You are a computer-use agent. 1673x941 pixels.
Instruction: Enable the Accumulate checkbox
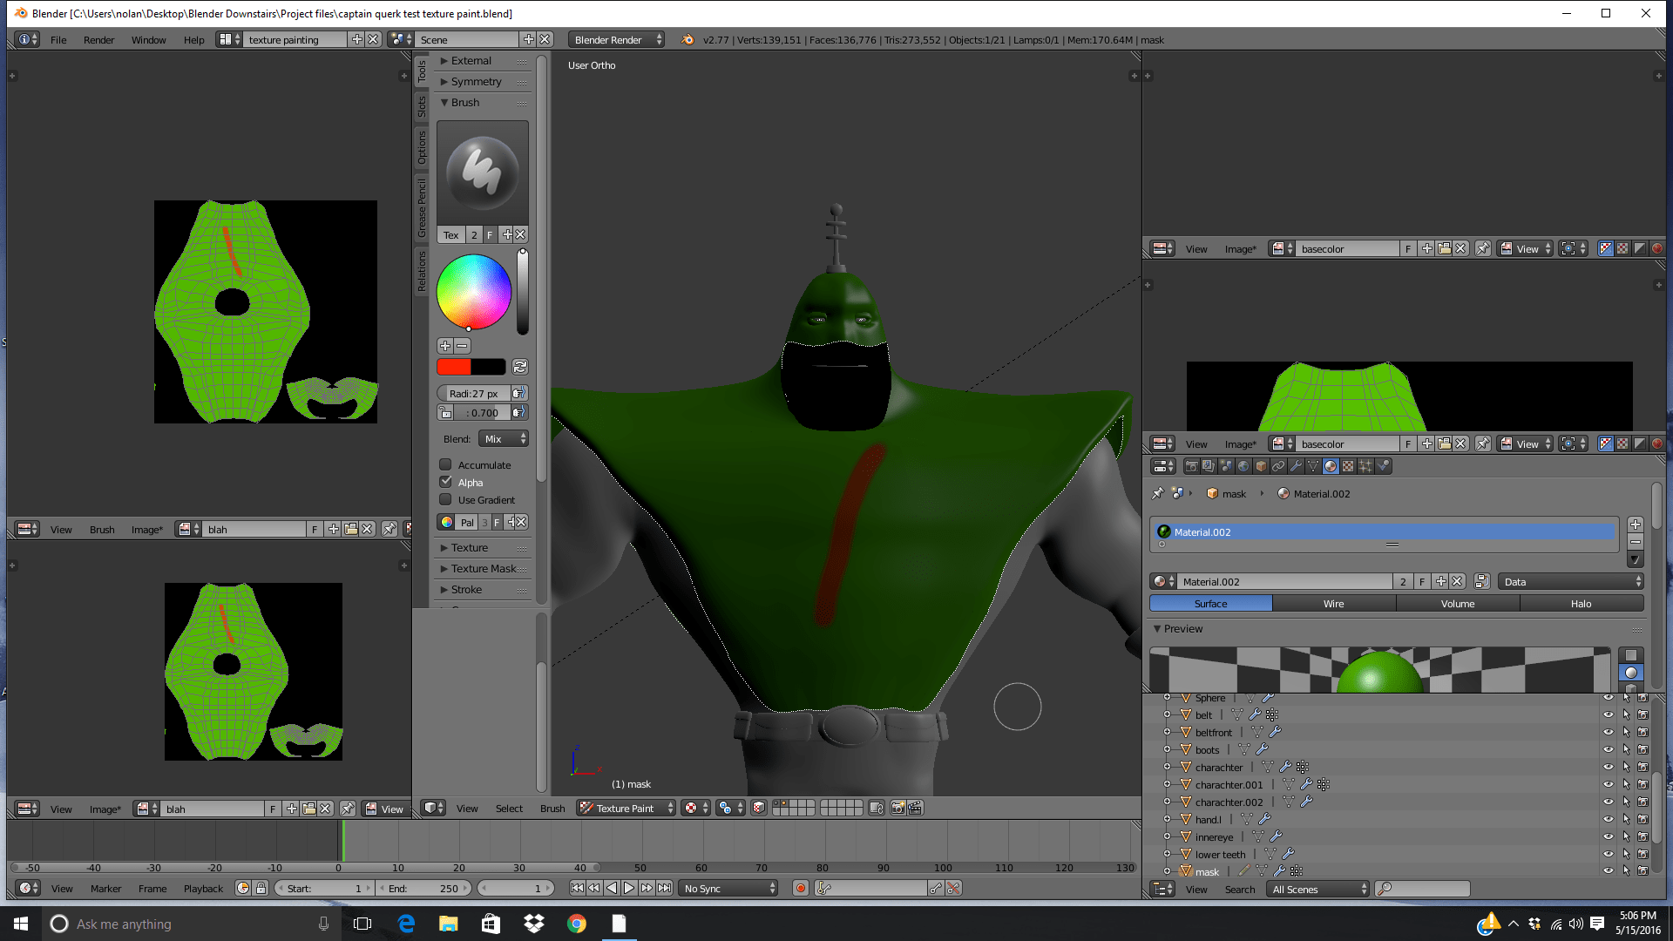445,464
